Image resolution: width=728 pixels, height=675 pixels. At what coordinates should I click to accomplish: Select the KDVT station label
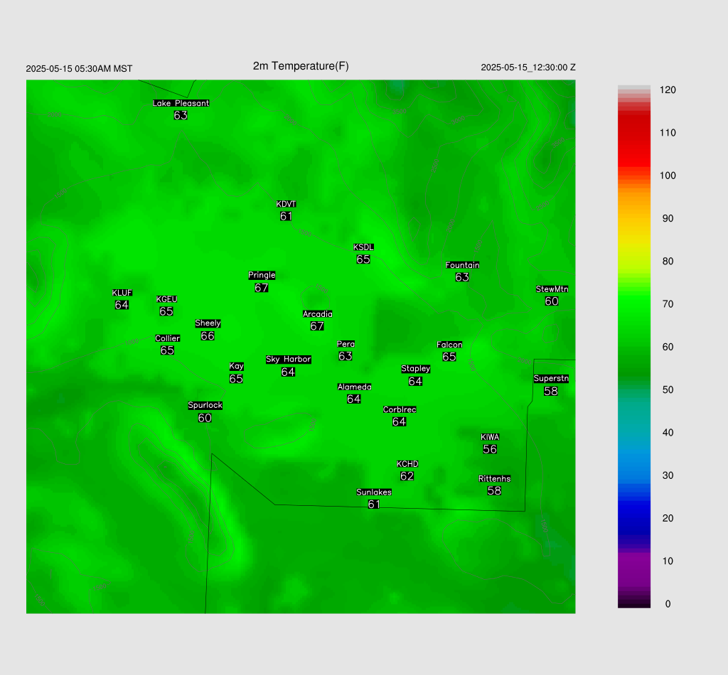pos(286,204)
